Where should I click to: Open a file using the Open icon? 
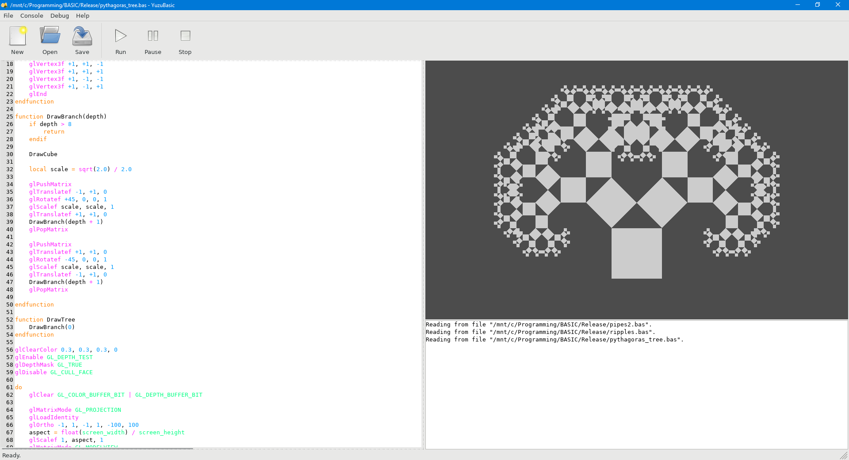(x=50, y=40)
